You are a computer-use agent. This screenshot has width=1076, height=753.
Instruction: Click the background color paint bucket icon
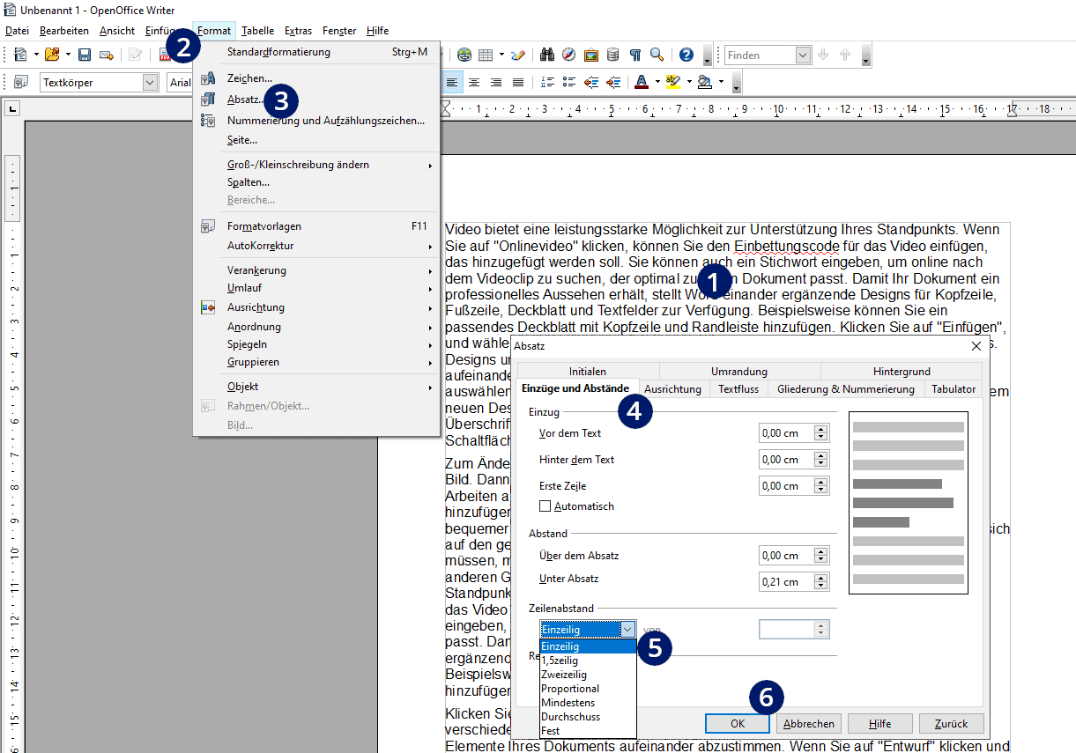tap(704, 82)
